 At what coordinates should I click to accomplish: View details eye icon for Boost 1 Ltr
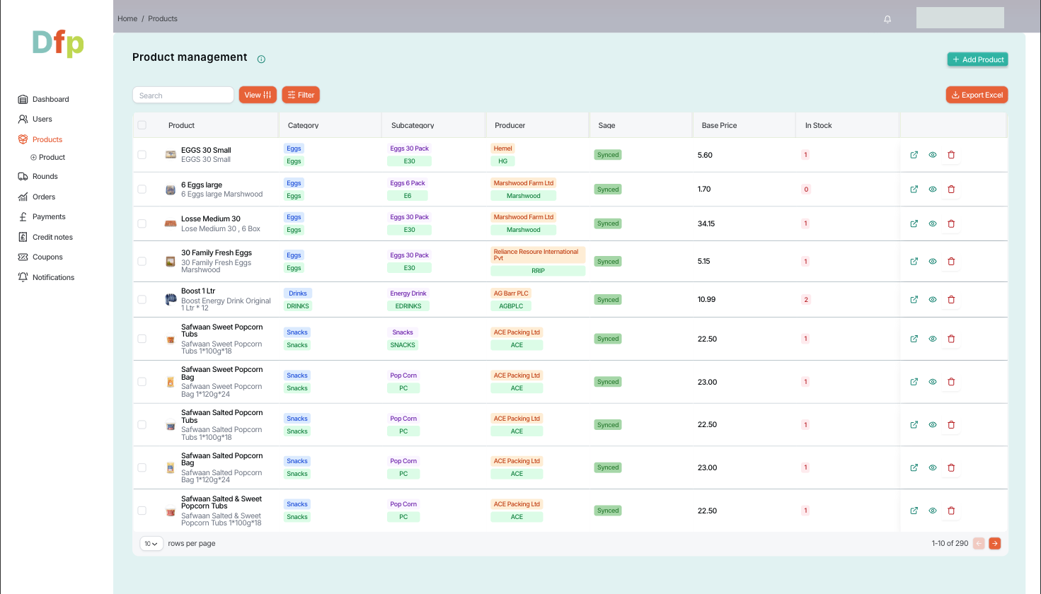(x=933, y=300)
